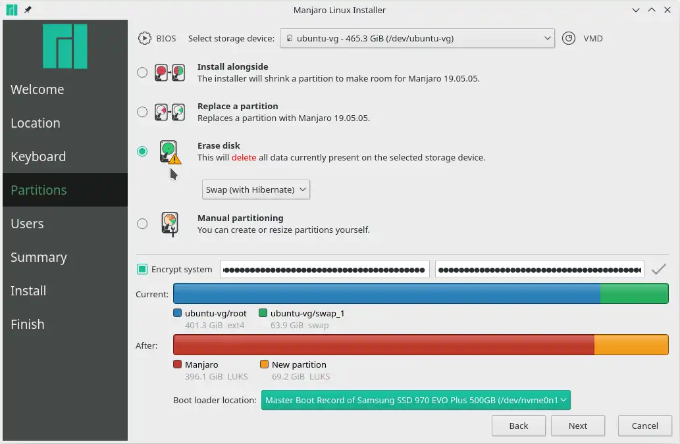Click the VMD partition table icon
The image size is (680, 444).
(569, 39)
